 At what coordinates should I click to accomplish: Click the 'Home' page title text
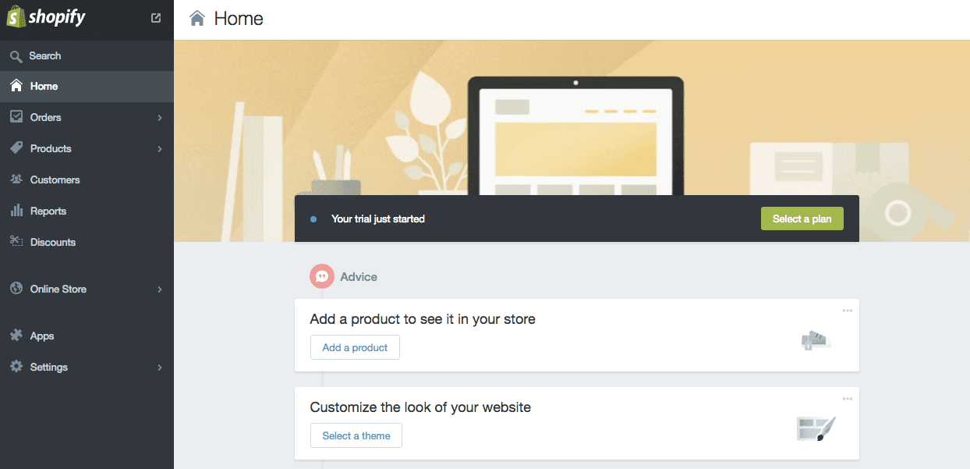[x=239, y=19]
